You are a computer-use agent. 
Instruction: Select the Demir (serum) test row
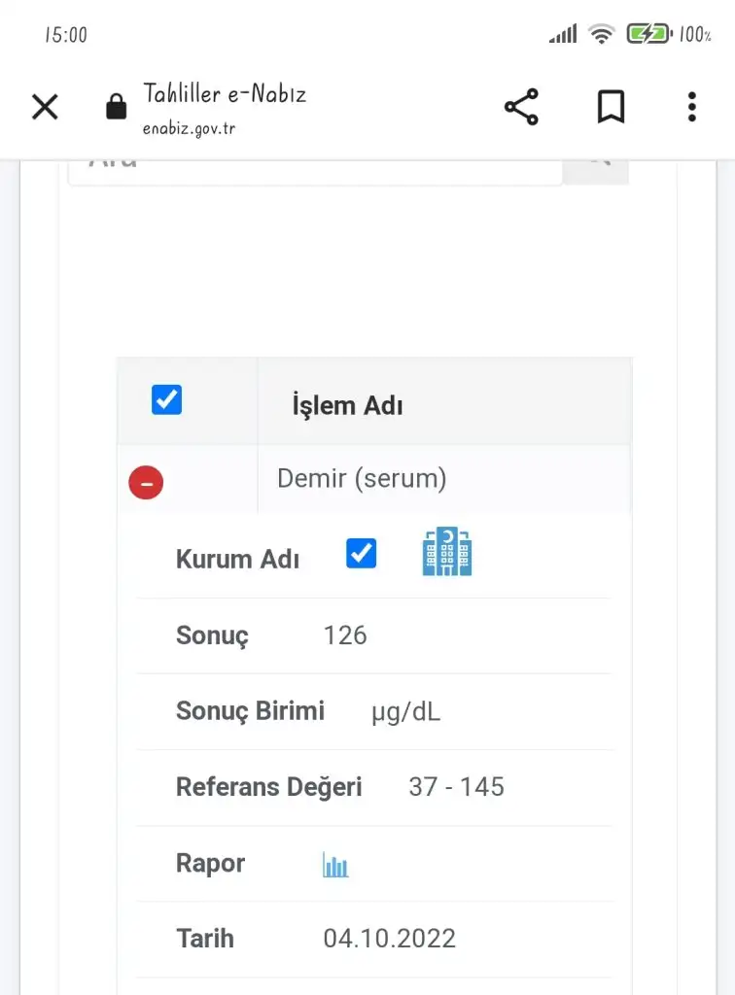tap(362, 479)
